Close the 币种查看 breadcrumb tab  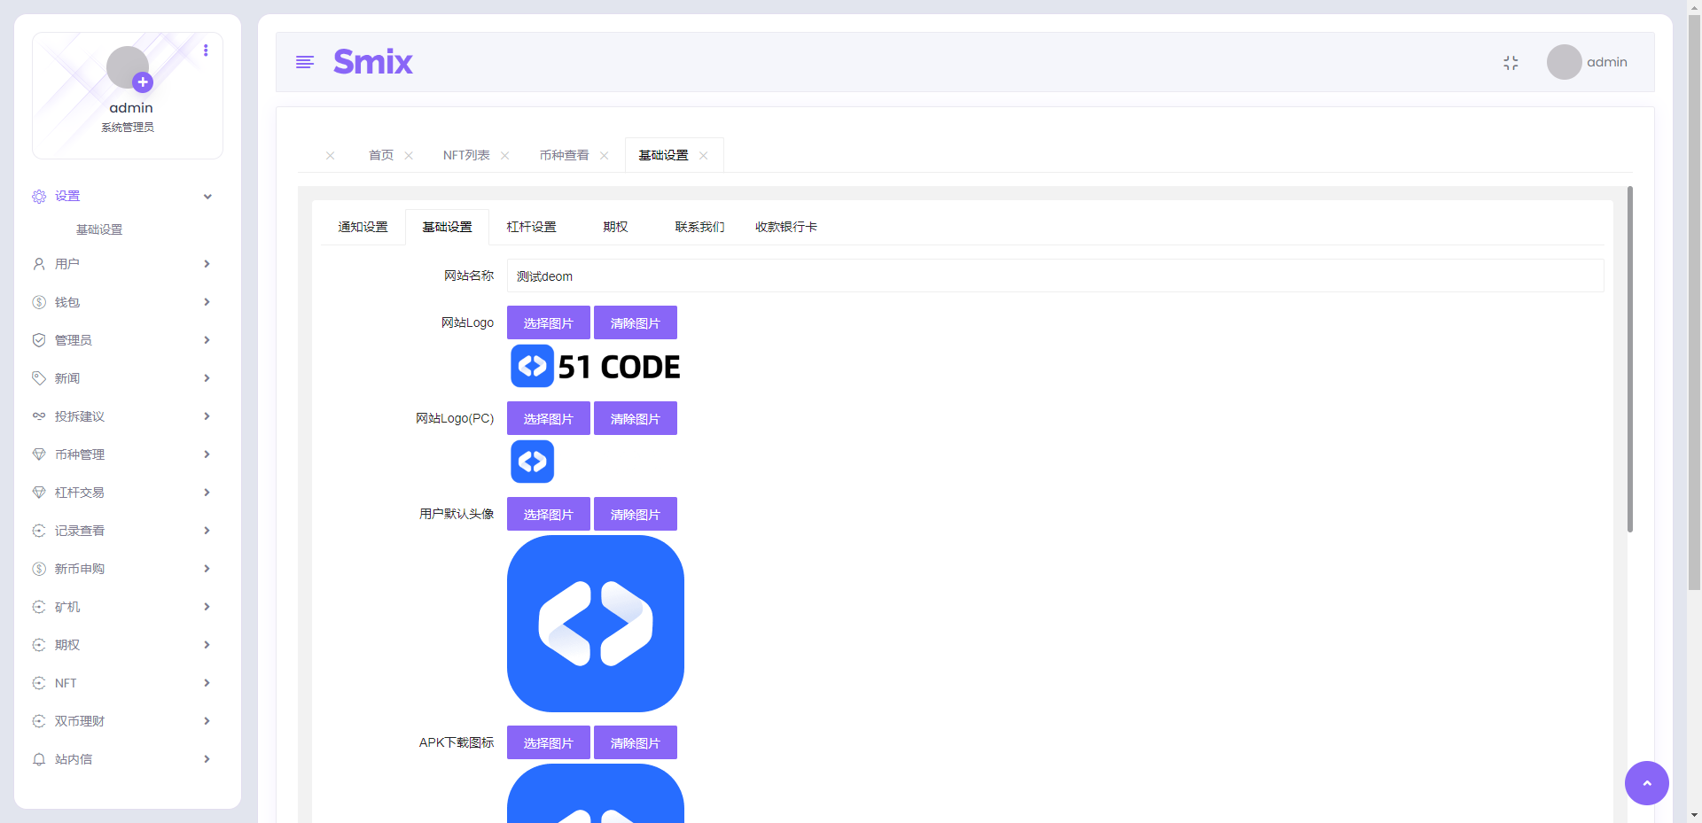(x=605, y=154)
